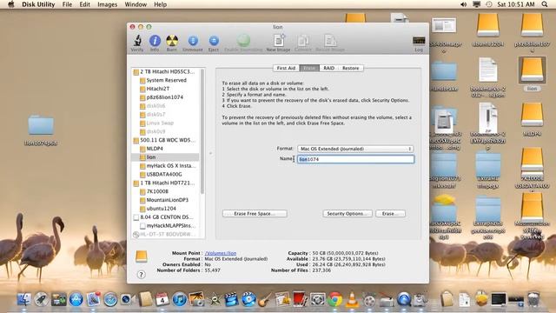The image size is (556, 313).
Task: Select the lion volume in sidebar
Action: (x=164, y=157)
